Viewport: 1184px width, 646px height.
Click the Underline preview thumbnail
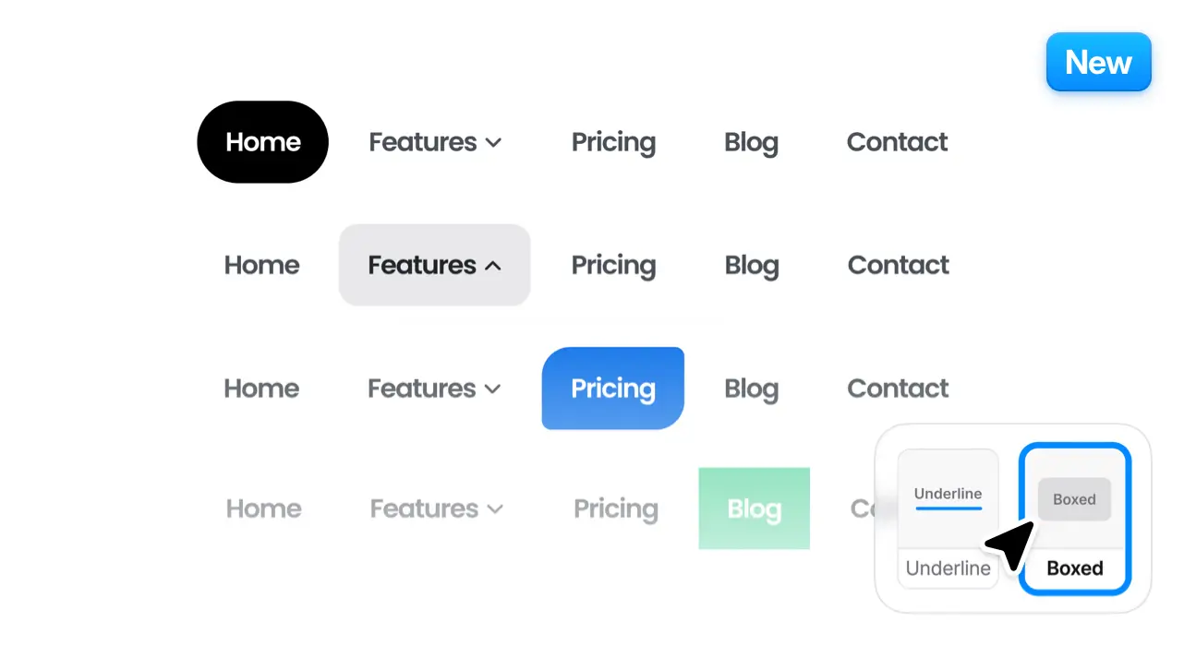pyautogui.click(x=948, y=497)
